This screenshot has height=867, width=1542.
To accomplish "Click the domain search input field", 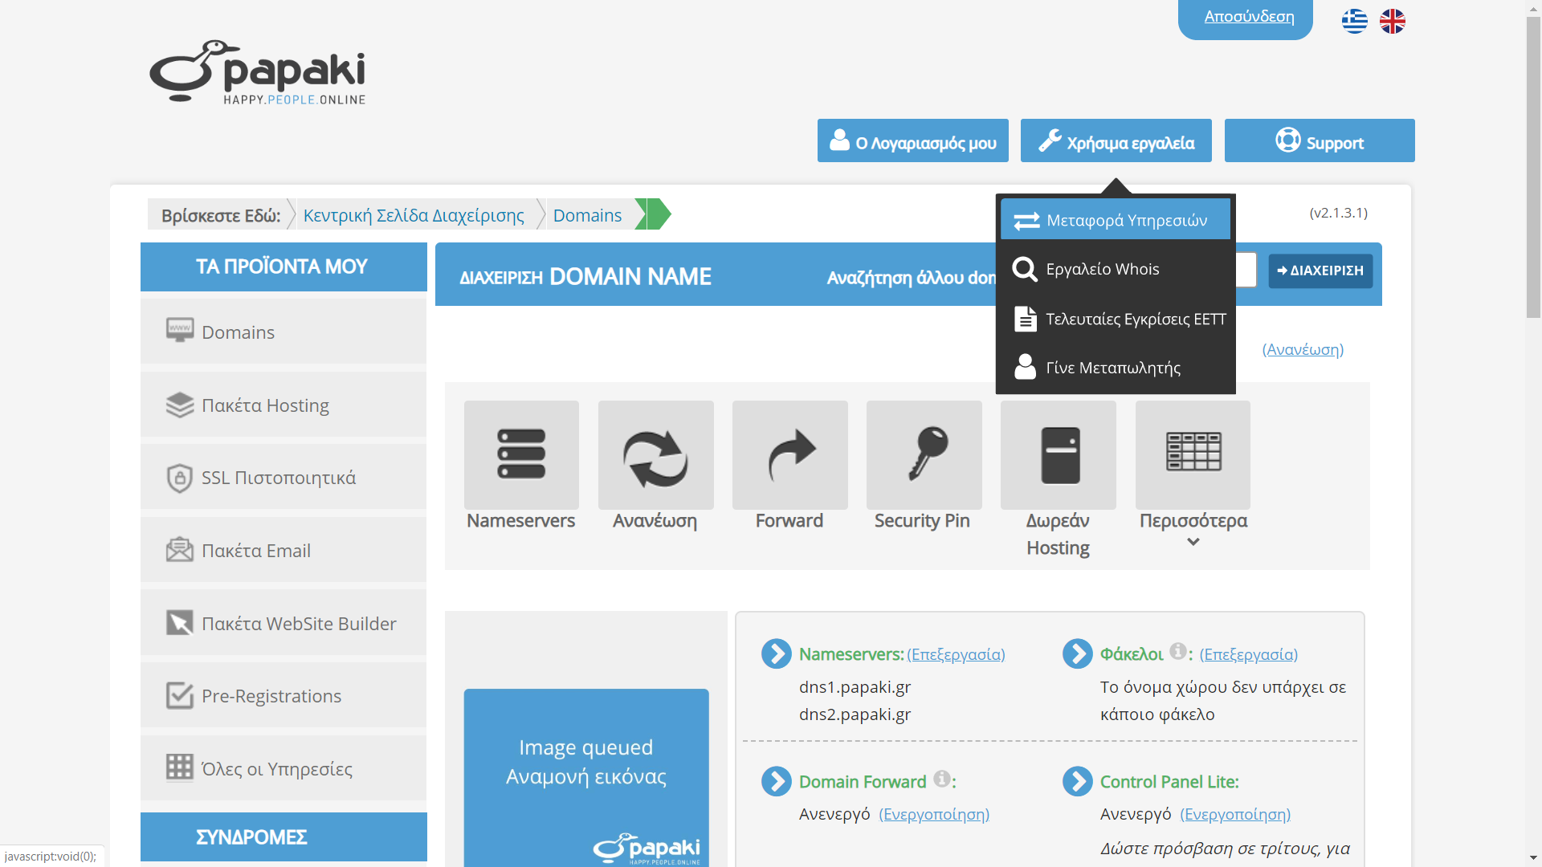I will pyautogui.click(x=1246, y=271).
